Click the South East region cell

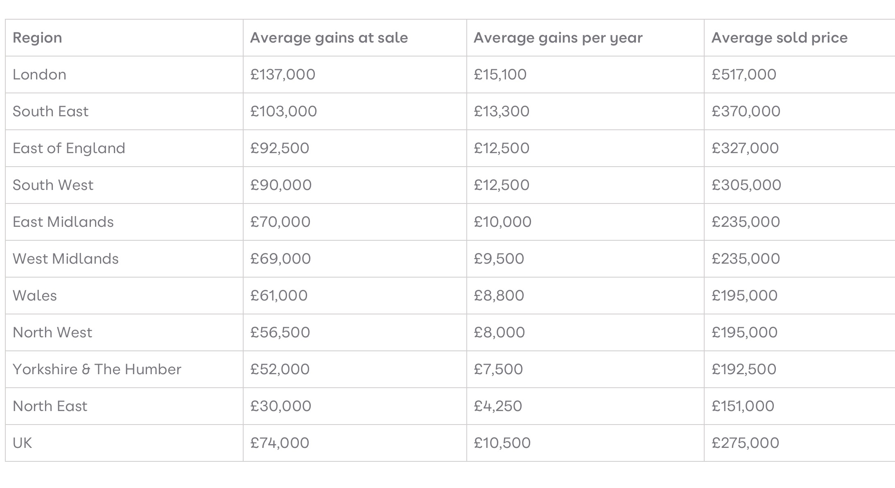(50, 112)
